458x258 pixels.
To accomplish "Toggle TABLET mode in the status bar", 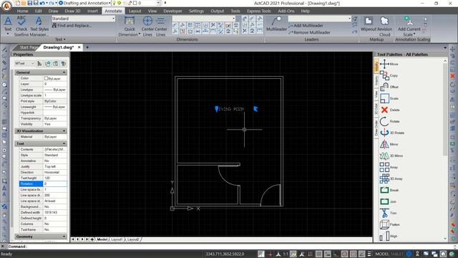I will [396, 254].
